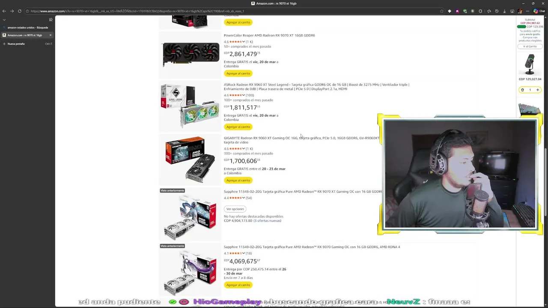Go back to the previous page
The height and width of the screenshot is (308, 548).
click(x=4, y=11)
